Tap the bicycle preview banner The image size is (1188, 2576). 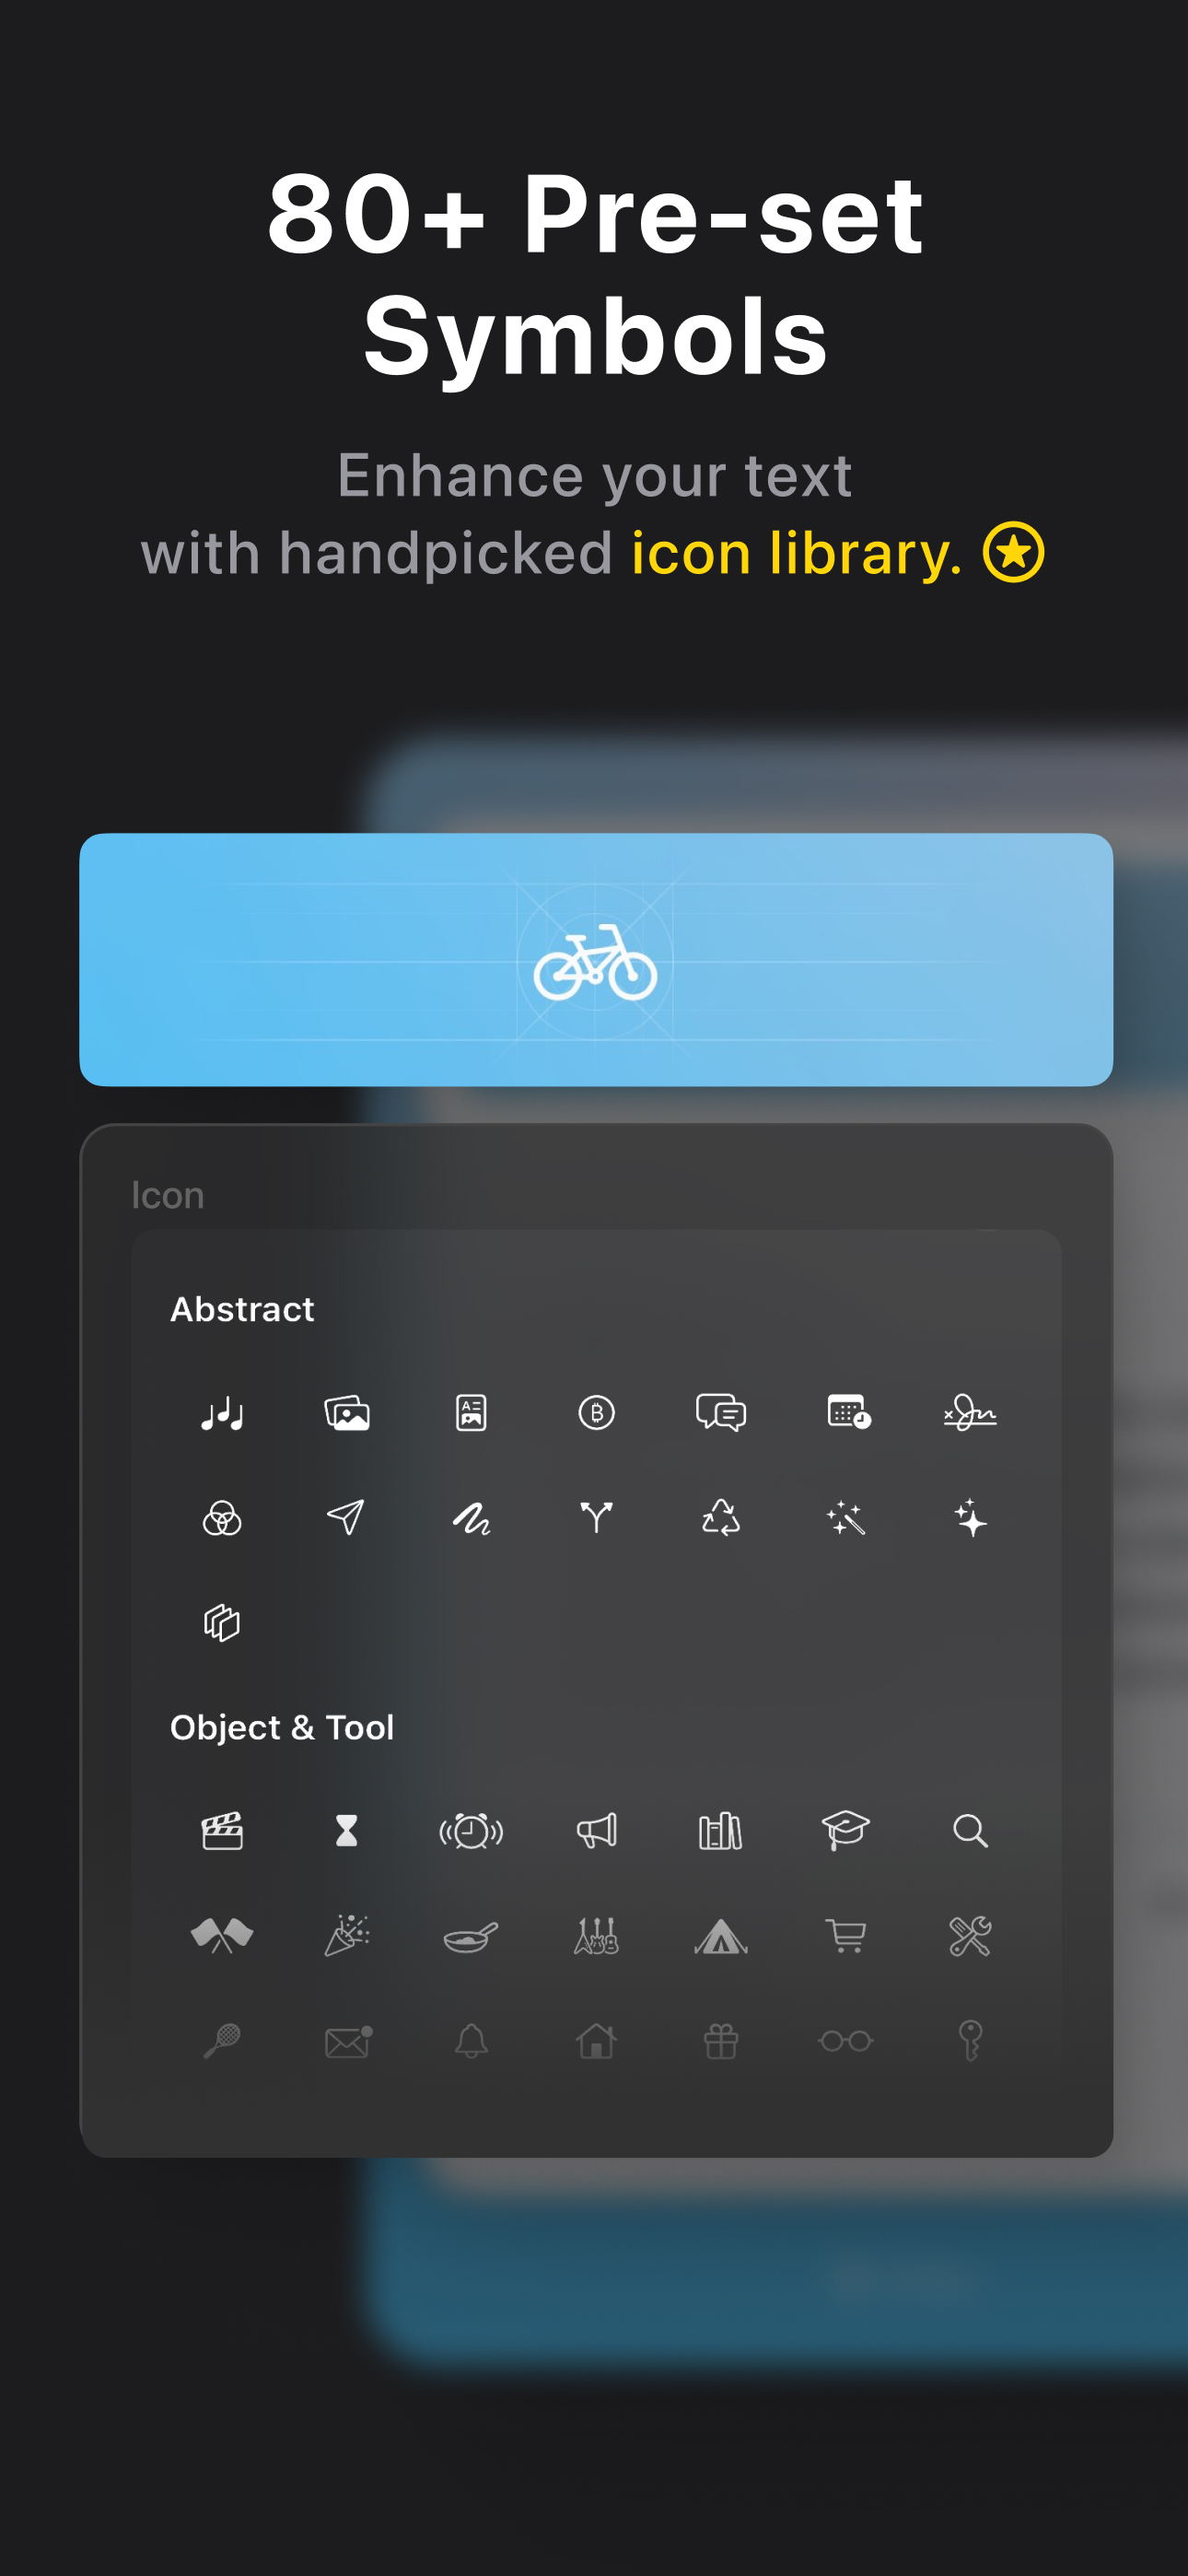(x=596, y=959)
